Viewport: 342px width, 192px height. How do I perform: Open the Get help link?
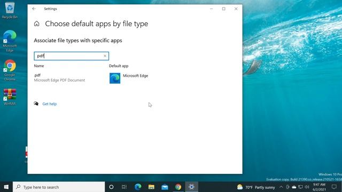[x=50, y=104]
